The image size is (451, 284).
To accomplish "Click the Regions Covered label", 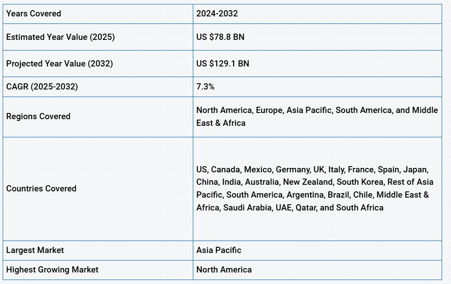I will (38, 116).
